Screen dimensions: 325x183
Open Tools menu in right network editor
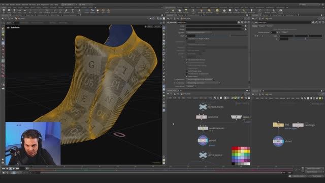pos(276,98)
